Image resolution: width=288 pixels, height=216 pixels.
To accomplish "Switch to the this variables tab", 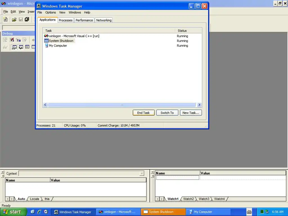I will pos(47,199).
